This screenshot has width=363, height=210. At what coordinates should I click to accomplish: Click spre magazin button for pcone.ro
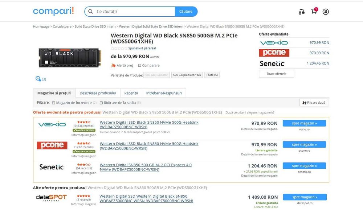point(304,145)
